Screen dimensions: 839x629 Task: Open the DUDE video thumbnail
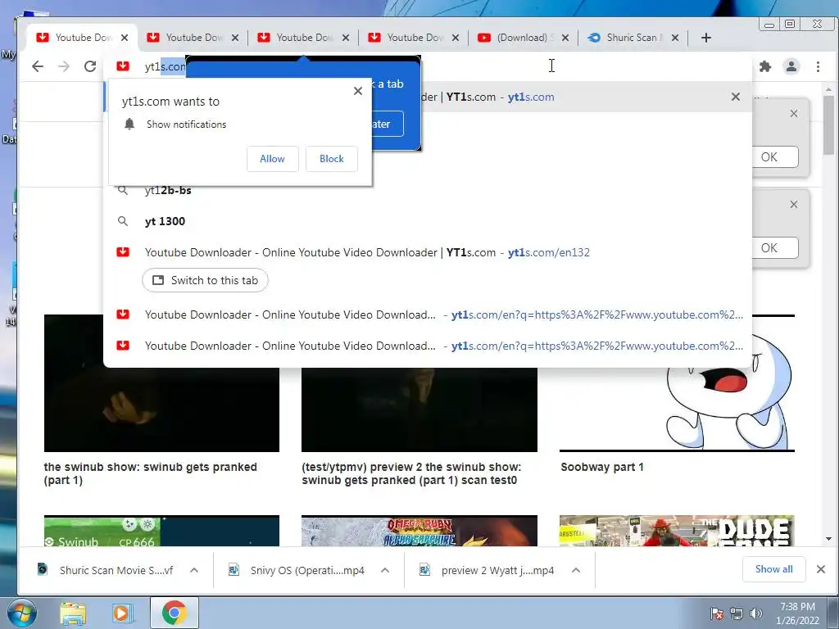coord(677,531)
